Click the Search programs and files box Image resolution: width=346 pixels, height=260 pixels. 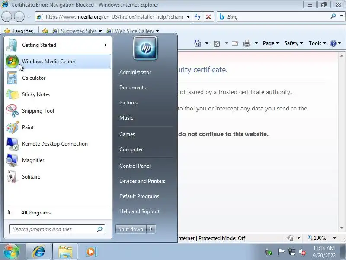point(57,229)
